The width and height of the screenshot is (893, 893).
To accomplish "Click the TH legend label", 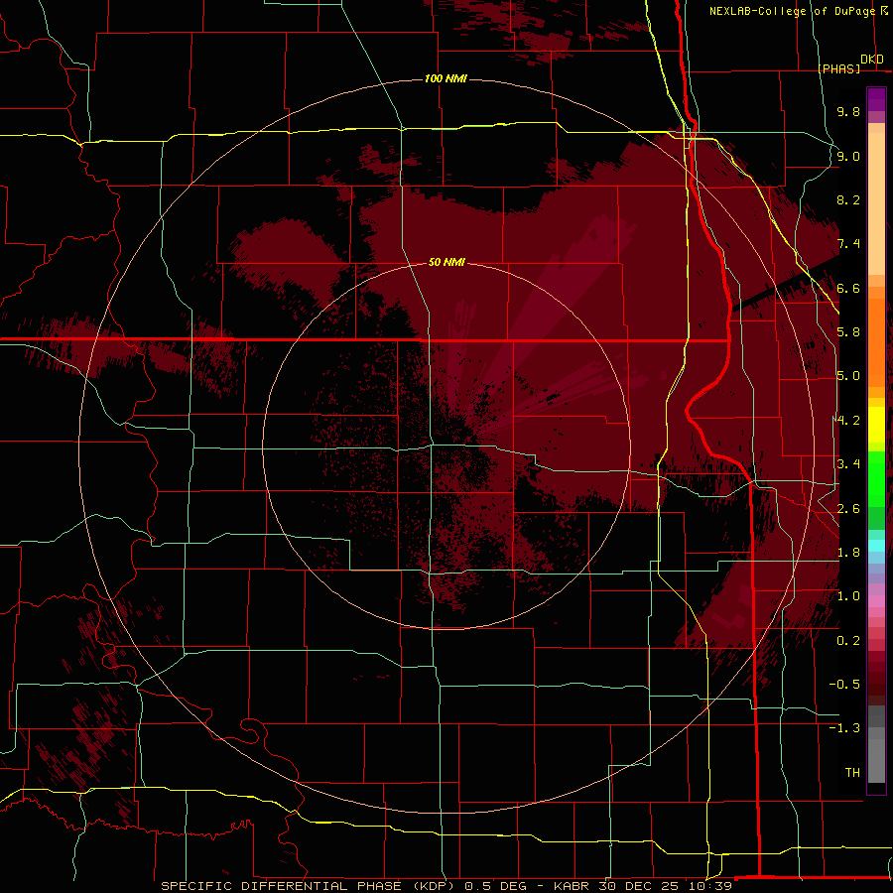I will point(852,773).
